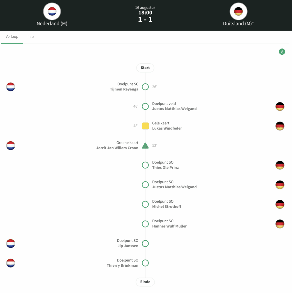This screenshot has height=293, width=292.
Task: Click the yellow card icon at 48'
Action: click(x=145, y=126)
